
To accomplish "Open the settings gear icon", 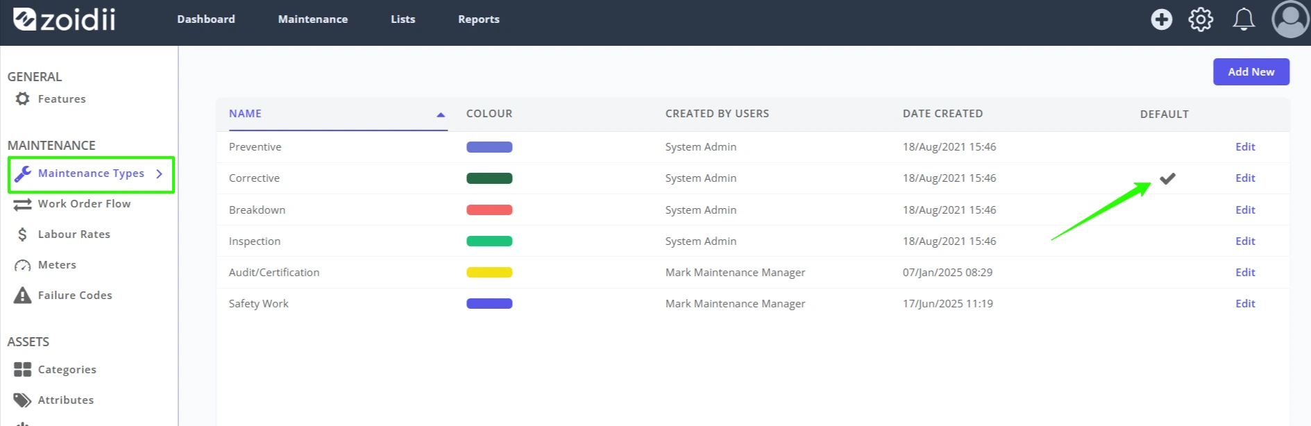I will 1201,19.
